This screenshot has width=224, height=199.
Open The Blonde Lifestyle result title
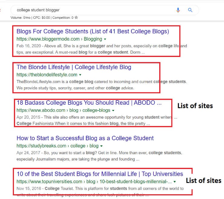74,67
